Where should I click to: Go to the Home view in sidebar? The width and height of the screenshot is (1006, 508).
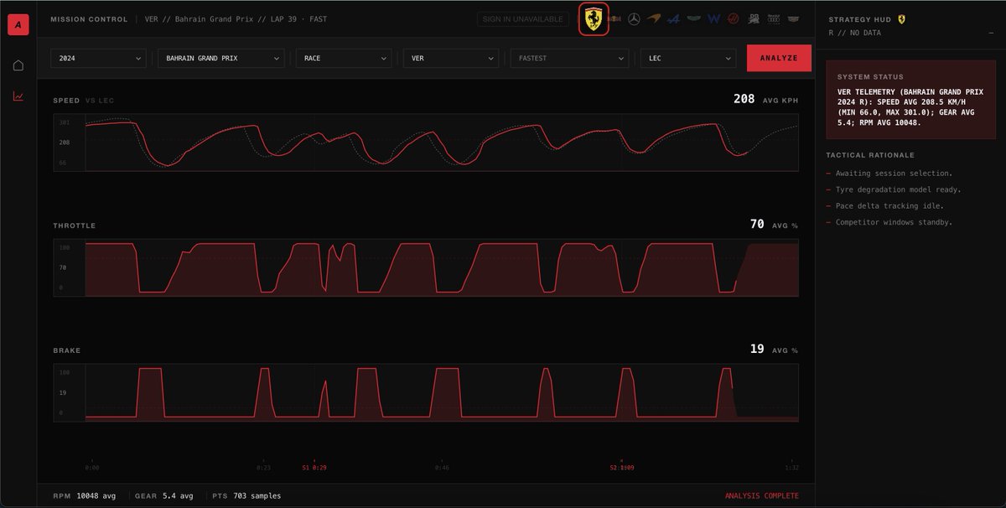tap(18, 65)
